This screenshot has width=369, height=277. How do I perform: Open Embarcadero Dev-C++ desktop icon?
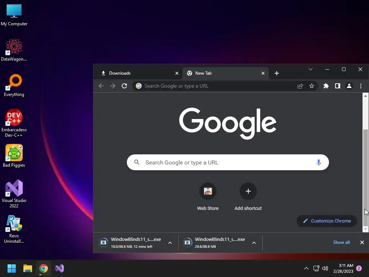[14, 123]
